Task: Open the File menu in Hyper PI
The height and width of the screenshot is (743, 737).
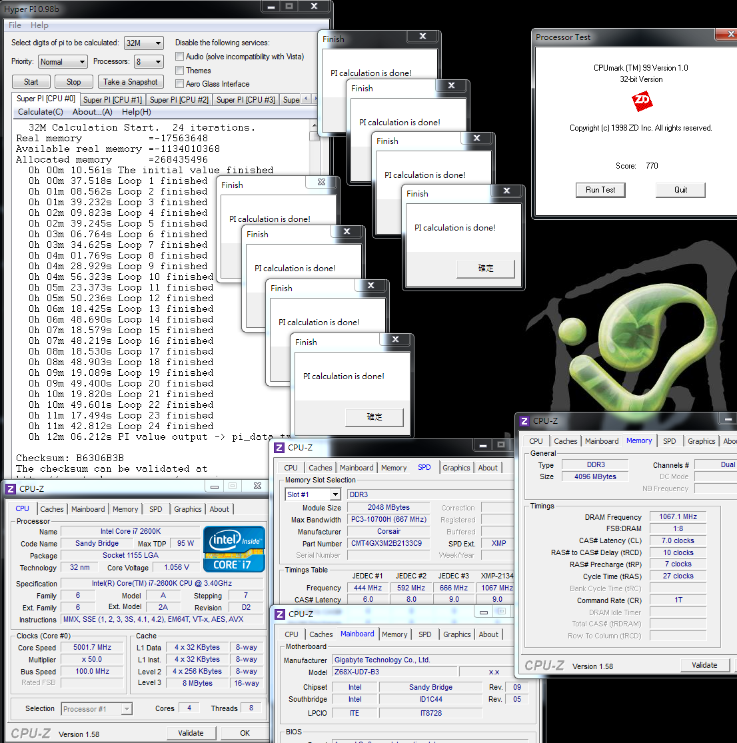Action: tap(15, 25)
